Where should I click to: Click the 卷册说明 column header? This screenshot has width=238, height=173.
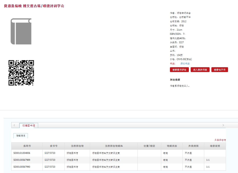tap(215, 146)
